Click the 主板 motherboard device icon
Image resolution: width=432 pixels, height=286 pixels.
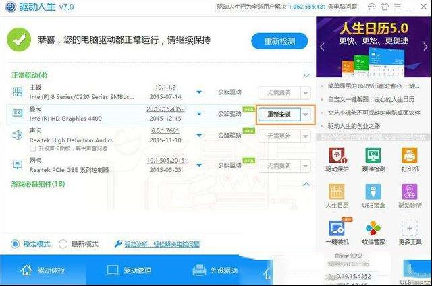coord(18,92)
